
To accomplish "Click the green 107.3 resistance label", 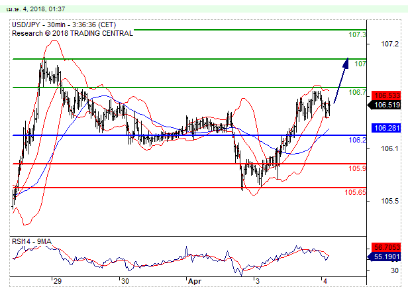I will click(357, 34).
